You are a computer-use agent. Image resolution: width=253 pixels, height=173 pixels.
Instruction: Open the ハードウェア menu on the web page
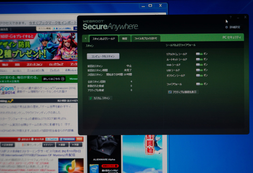[x=56, y=64]
